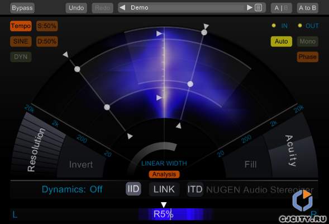Viewport: 329px width, 224px height.
Task: Copy settings with A to B
Action: coord(307,8)
